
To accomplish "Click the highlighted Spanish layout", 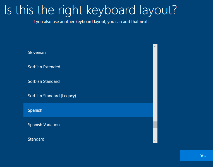I will [35, 110].
